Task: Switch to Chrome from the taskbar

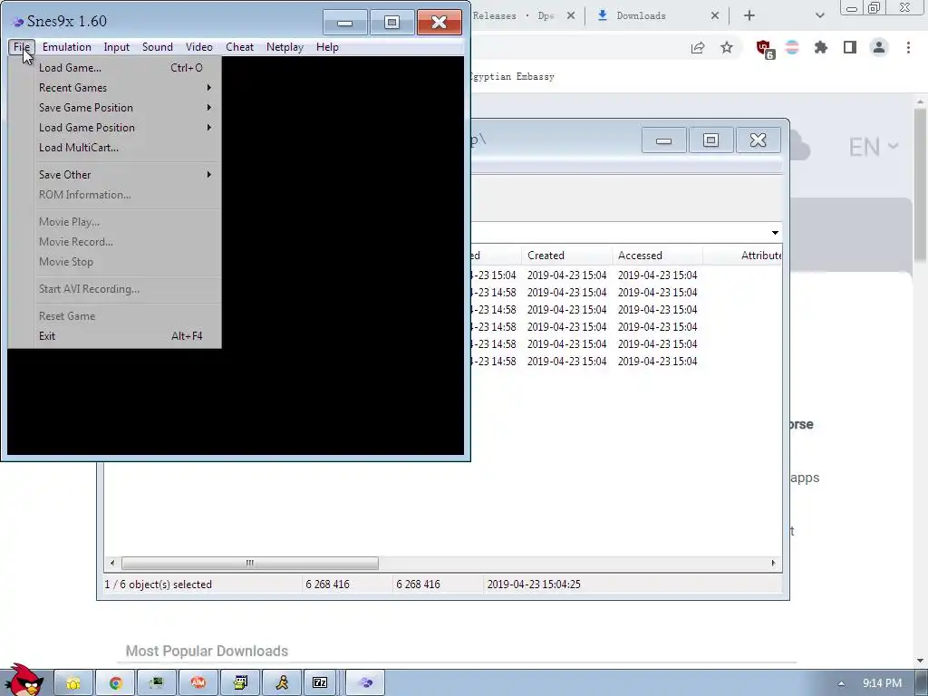Action: click(115, 683)
